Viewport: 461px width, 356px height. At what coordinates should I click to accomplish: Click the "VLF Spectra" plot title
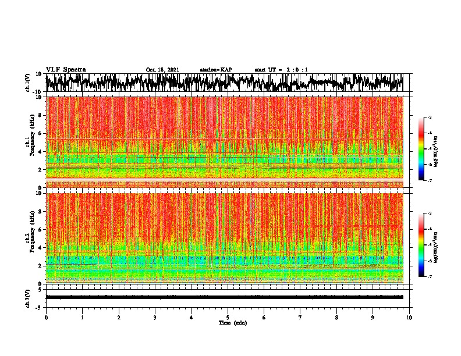(66, 69)
